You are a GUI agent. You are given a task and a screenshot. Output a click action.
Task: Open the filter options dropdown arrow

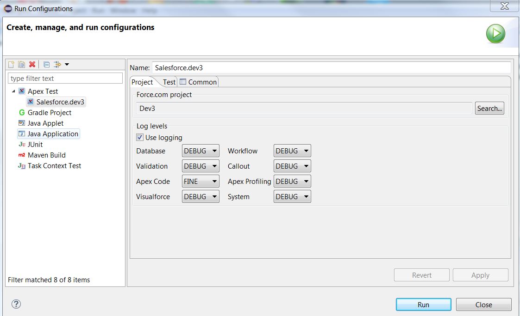tap(67, 64)
